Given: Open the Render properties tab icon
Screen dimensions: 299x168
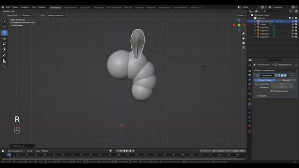Looking at the screenshot, I should (249, 71).
